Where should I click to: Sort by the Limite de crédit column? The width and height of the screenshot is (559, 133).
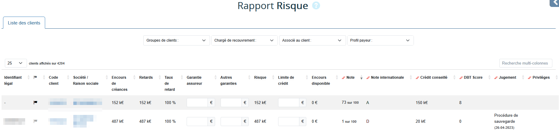pos(286,80)
